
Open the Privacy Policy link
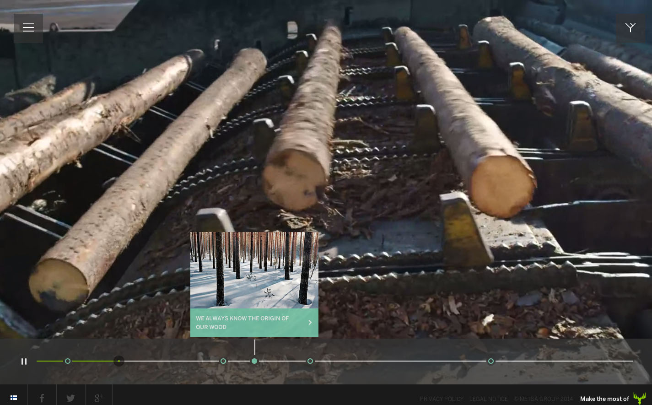[x=442, y=399]
